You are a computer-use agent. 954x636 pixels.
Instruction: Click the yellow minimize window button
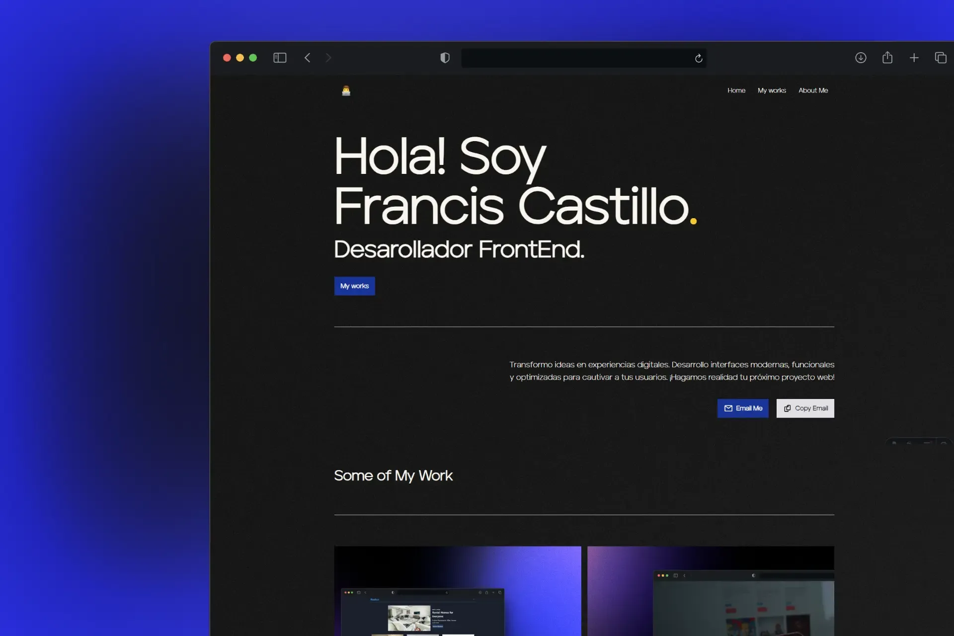[239, 58]
